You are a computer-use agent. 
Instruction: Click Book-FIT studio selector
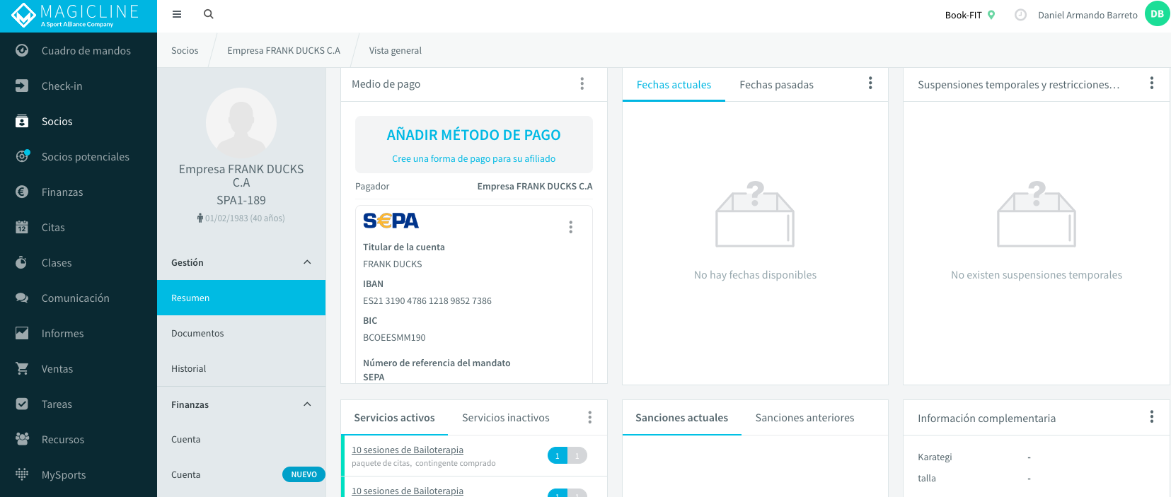click(970, 15)
